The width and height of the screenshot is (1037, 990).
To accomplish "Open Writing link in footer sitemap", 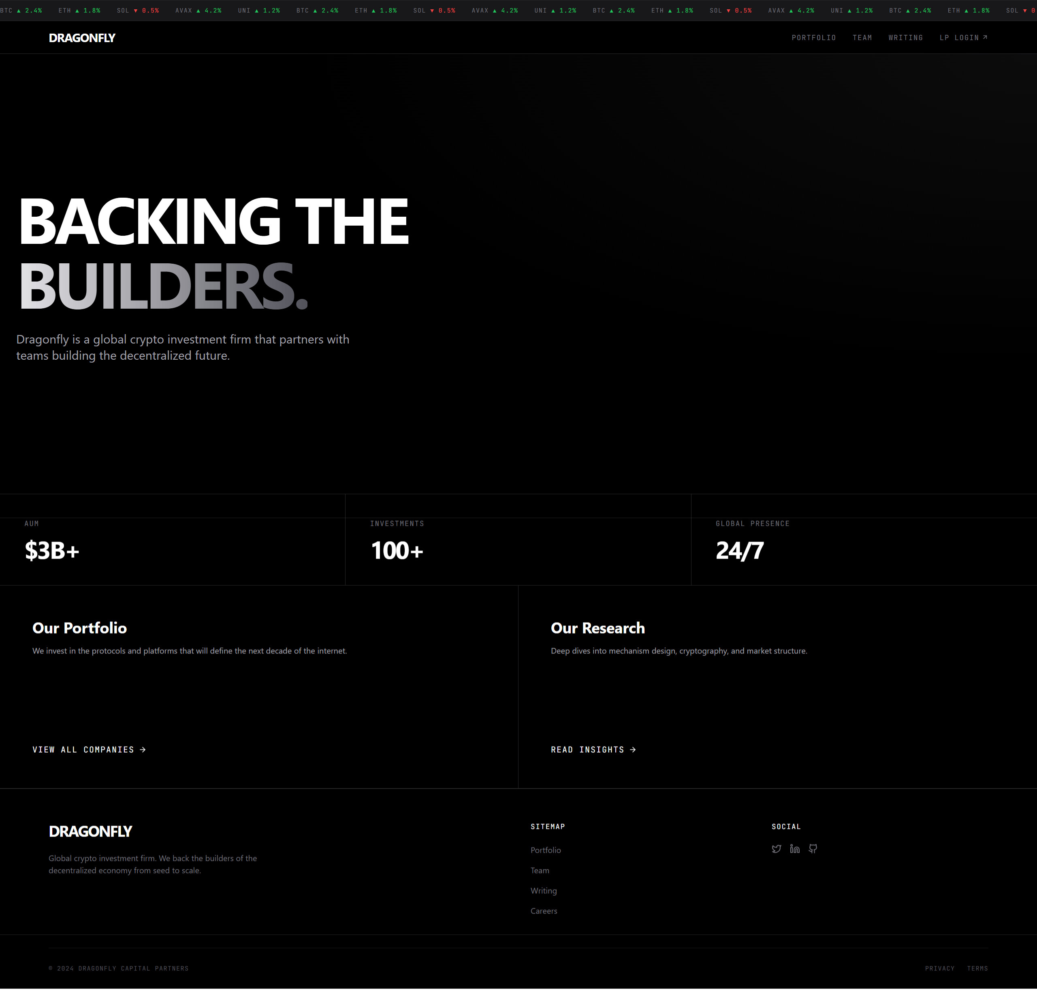I will [544, 891].
